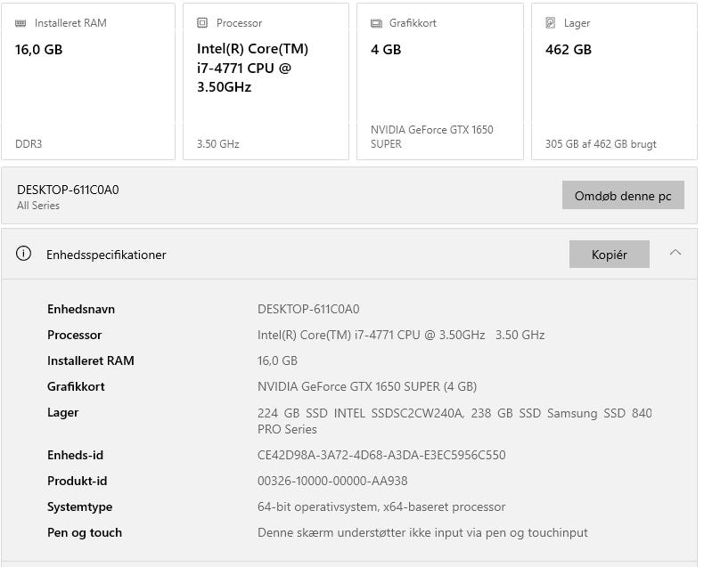Click the Enhedsspecifikationer section title

click(x=106, y=255)
